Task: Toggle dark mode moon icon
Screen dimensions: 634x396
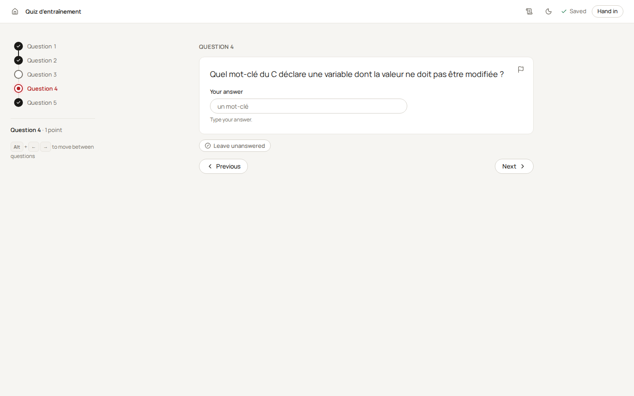Action: 549,11
